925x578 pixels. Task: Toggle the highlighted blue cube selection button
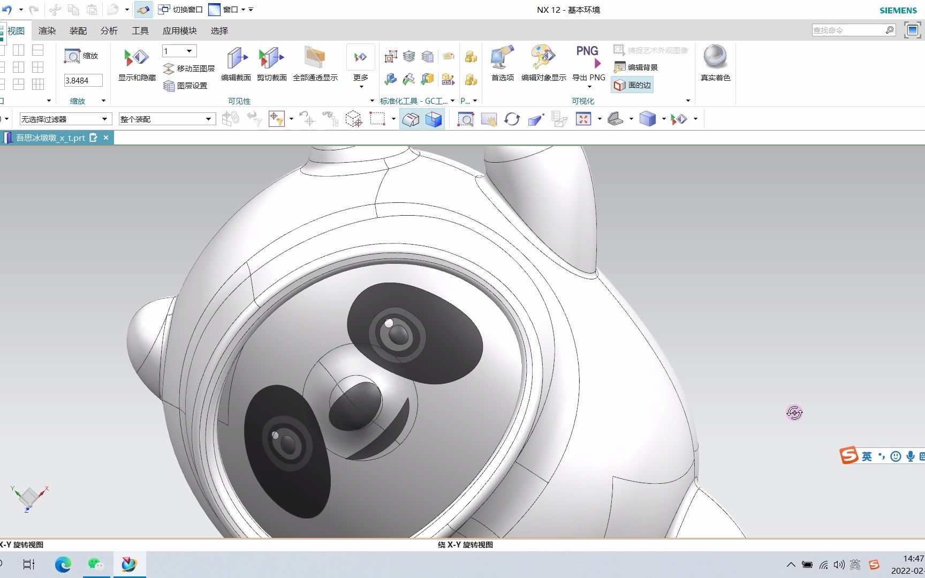(x=434, y=119)
